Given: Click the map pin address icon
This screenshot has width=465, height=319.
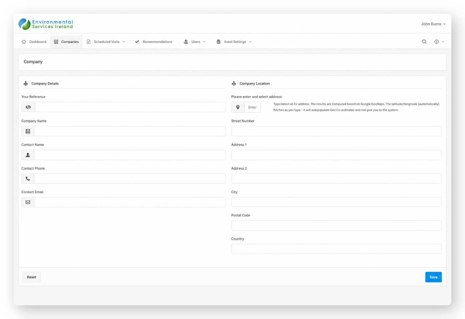Looking at the screenshot, I should tap(238, 107).
